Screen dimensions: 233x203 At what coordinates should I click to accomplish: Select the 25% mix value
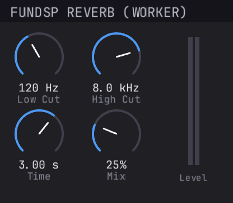pyautogui.click(x=116, y=165)
